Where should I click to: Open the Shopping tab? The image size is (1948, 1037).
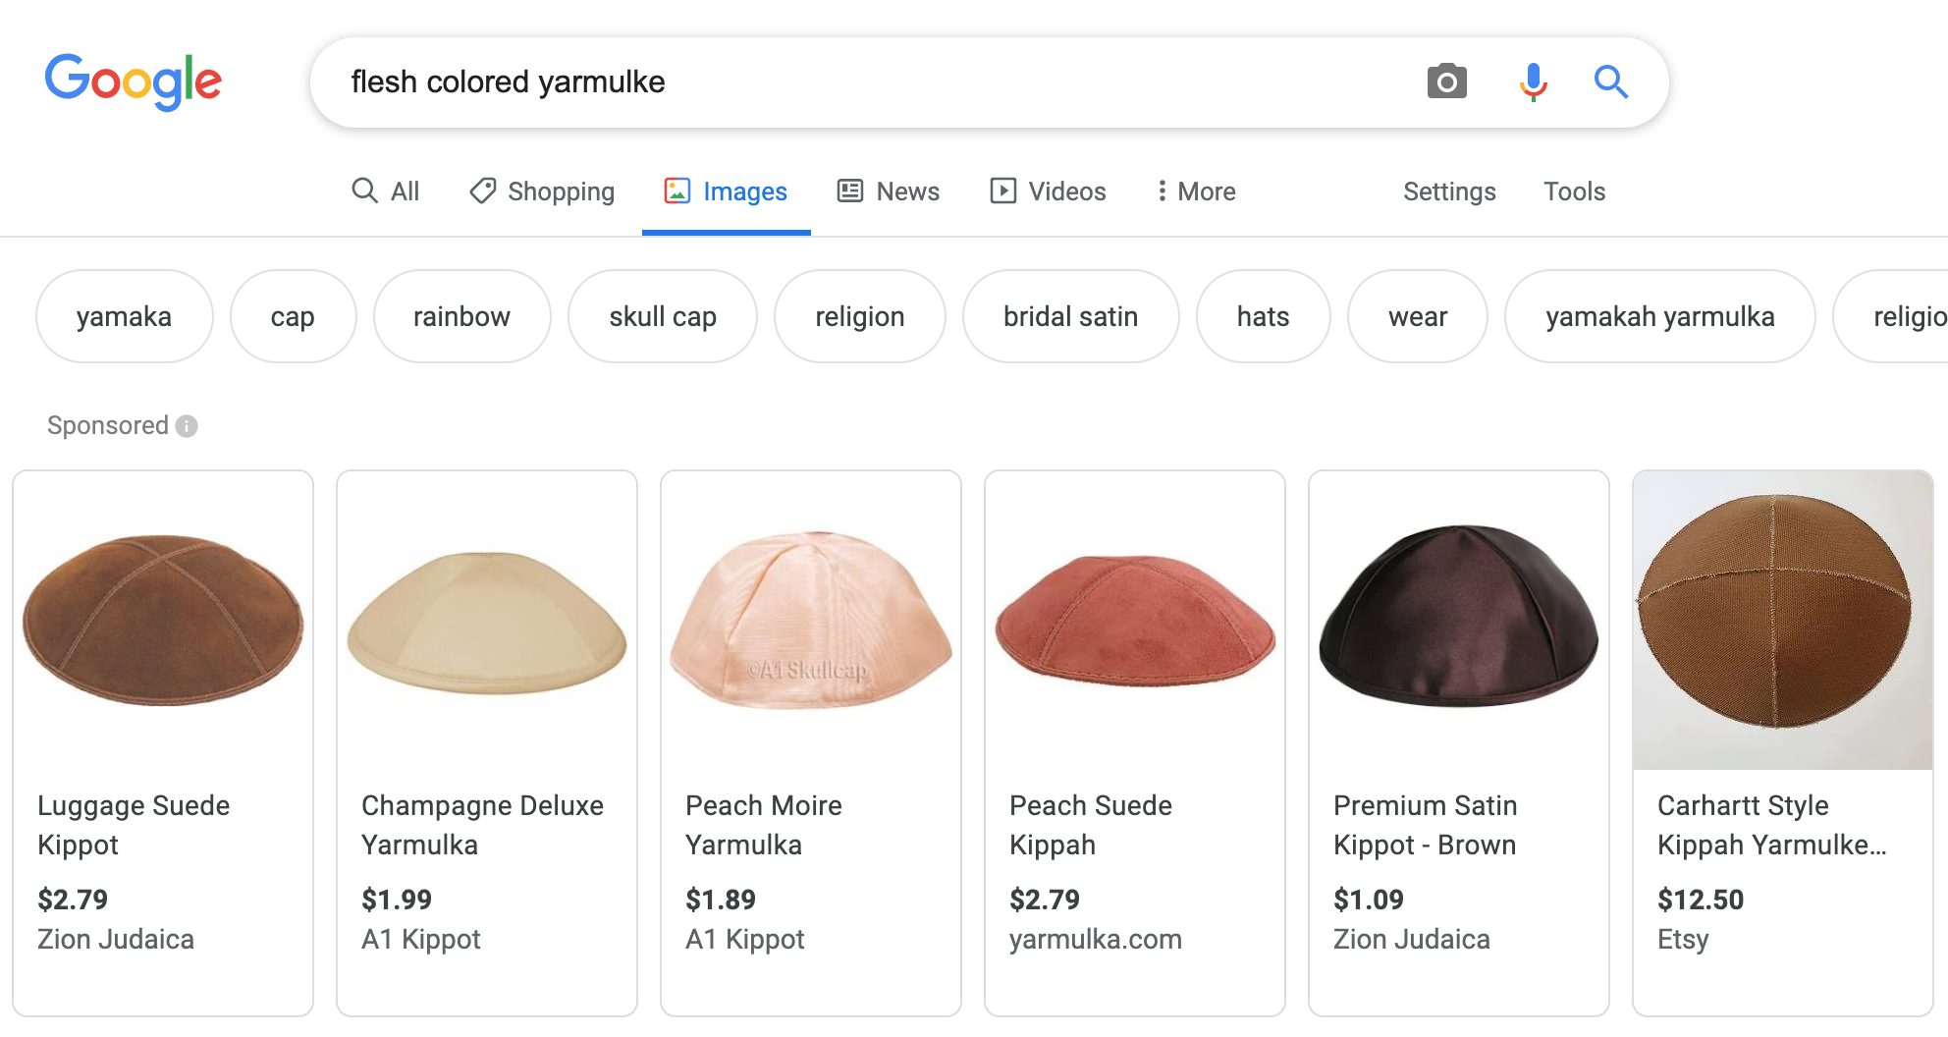(x=542, y=191)
